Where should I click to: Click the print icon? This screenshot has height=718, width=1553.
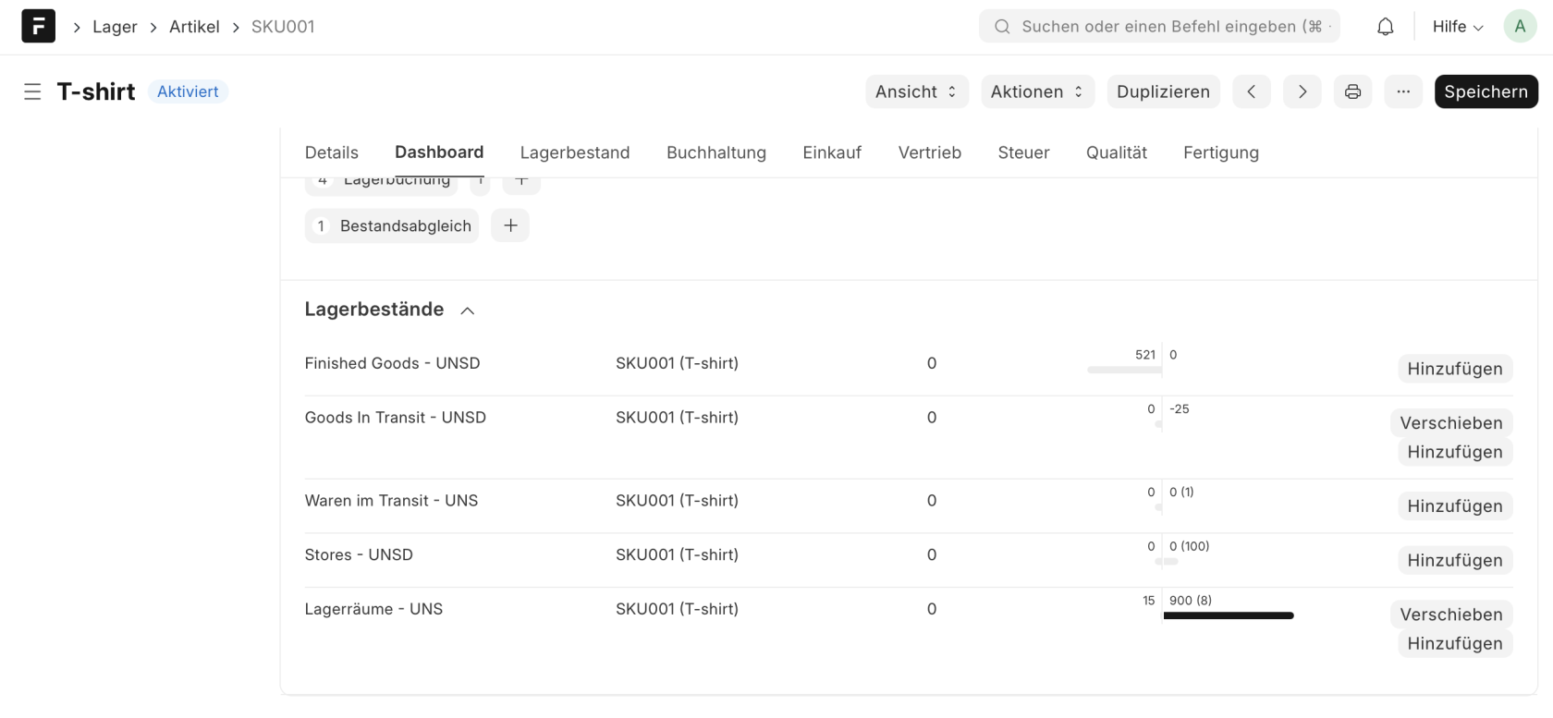click(1352, 91)
